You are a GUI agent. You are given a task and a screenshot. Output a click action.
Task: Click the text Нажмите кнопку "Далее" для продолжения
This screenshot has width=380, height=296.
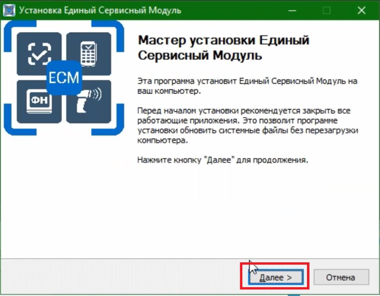pyautogui.click(x=223, y=160)
